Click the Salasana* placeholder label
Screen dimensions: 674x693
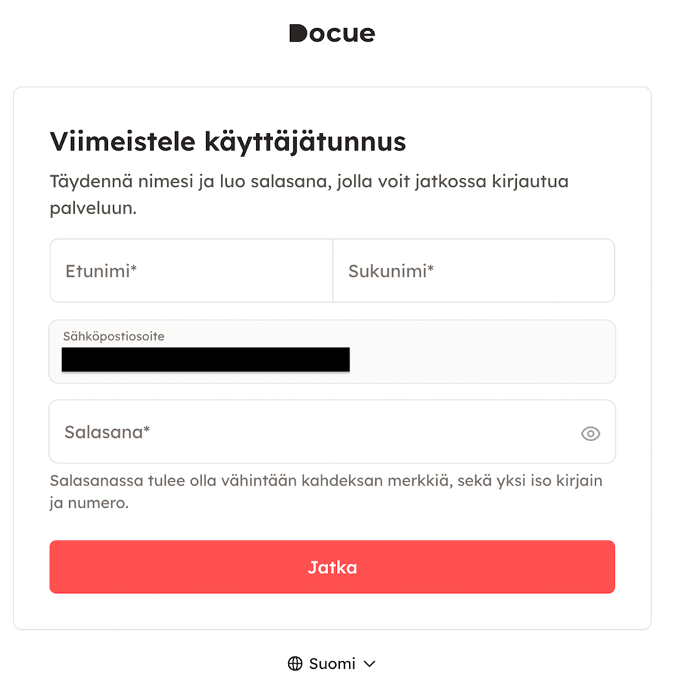click(107, 432)
